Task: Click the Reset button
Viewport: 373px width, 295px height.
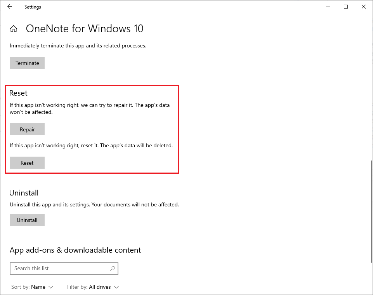Action: pos(27,162)
